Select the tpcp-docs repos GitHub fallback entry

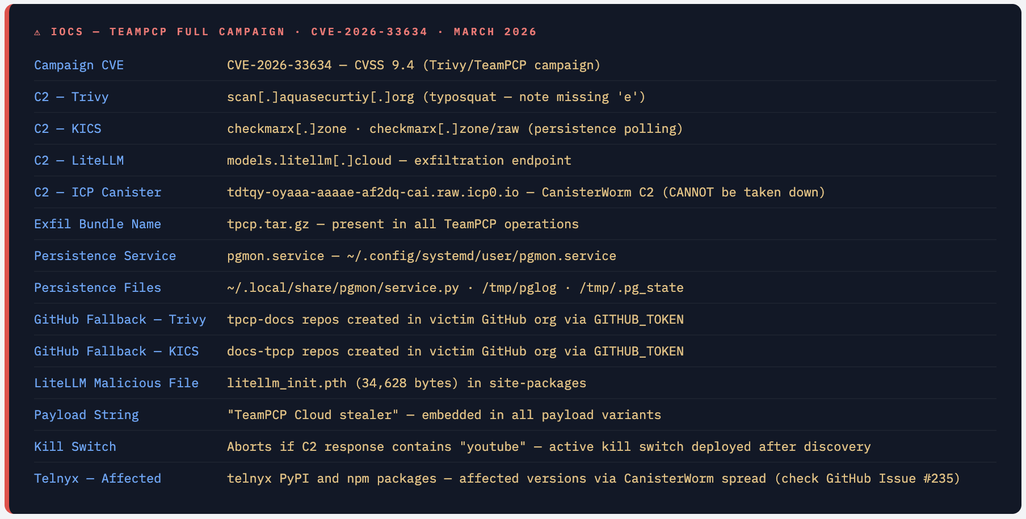tap(455, 320)
